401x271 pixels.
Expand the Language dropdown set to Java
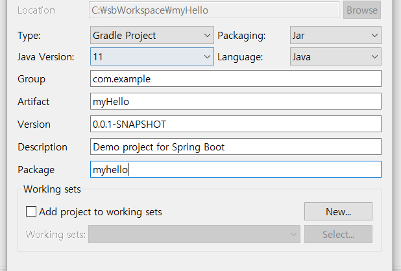pos(334,57)
